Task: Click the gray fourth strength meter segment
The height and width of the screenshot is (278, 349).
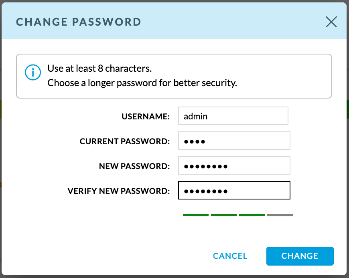Action: pyautogui.click(x=280, y=215)
